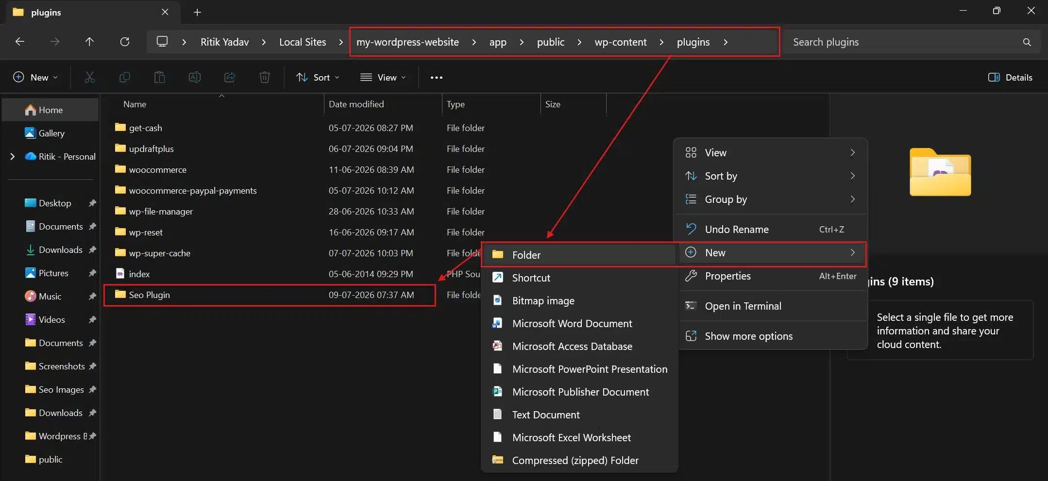Open the Sort dropdown in toolbar
1048x481 pixels.
coord(318,77)
